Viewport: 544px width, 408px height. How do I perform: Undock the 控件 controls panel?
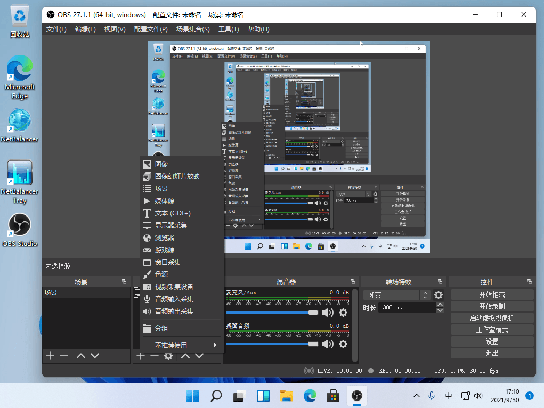530,282
